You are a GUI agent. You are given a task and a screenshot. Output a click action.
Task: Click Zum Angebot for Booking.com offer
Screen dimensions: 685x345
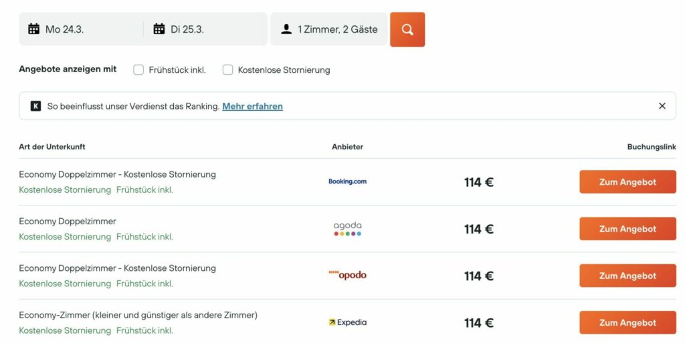[x=627, y=182]
